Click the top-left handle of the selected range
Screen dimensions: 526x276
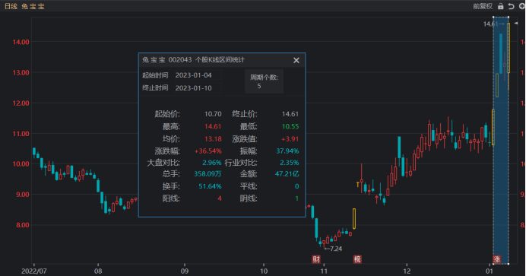point(493,17)
